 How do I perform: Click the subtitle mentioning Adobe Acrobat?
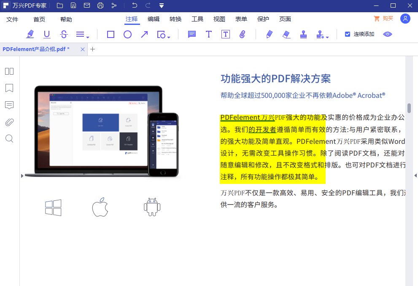303,95
